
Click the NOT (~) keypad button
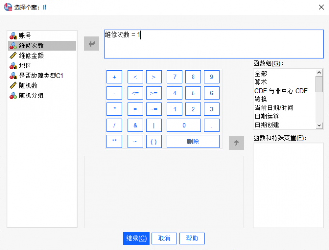(135, 141)
